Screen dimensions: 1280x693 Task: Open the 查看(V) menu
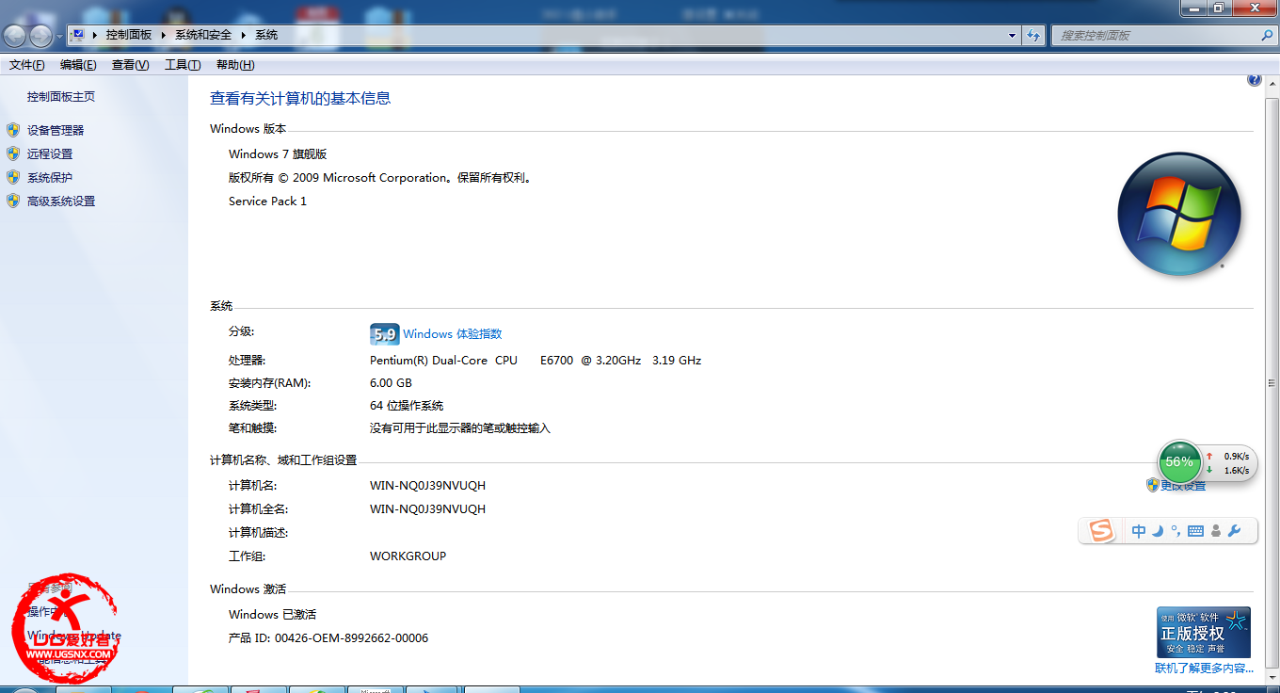coord(130,65)
